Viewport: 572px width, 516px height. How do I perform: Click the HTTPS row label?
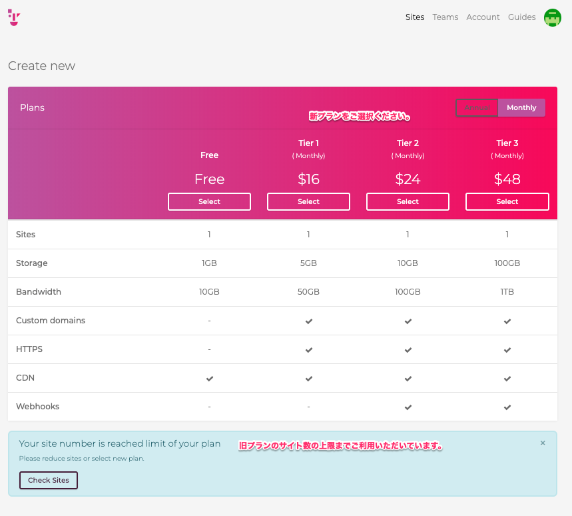point(29,349)
